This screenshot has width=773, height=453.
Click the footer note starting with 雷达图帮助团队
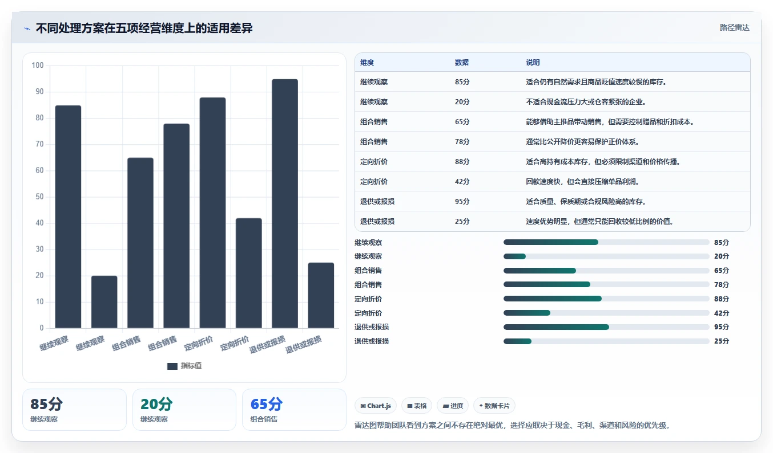click(x=512, y=425)
